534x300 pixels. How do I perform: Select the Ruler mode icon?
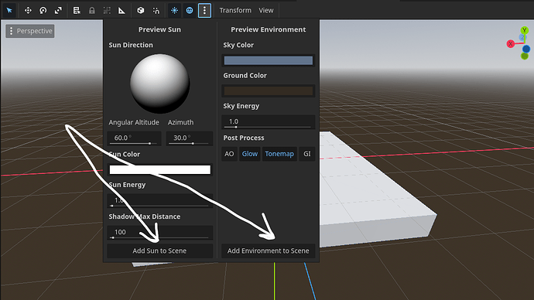(122, 11)
